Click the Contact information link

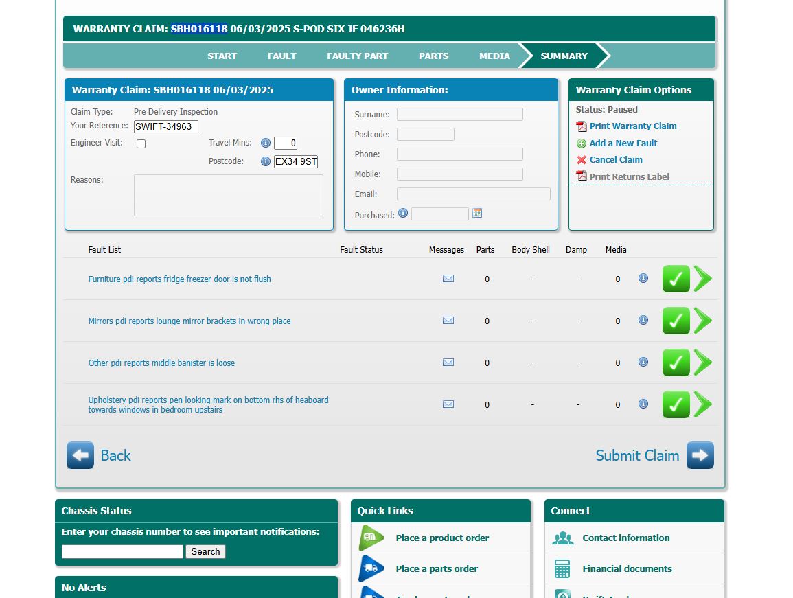pos(625,538)
